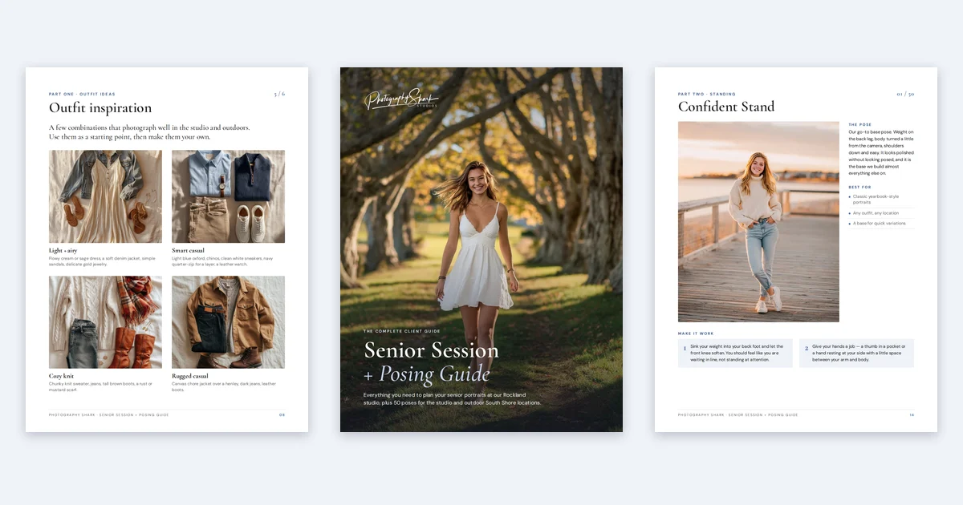Click the Photography Shark Studios script logo
Viewport: 963px width, 505px height.
coord(401,99)
